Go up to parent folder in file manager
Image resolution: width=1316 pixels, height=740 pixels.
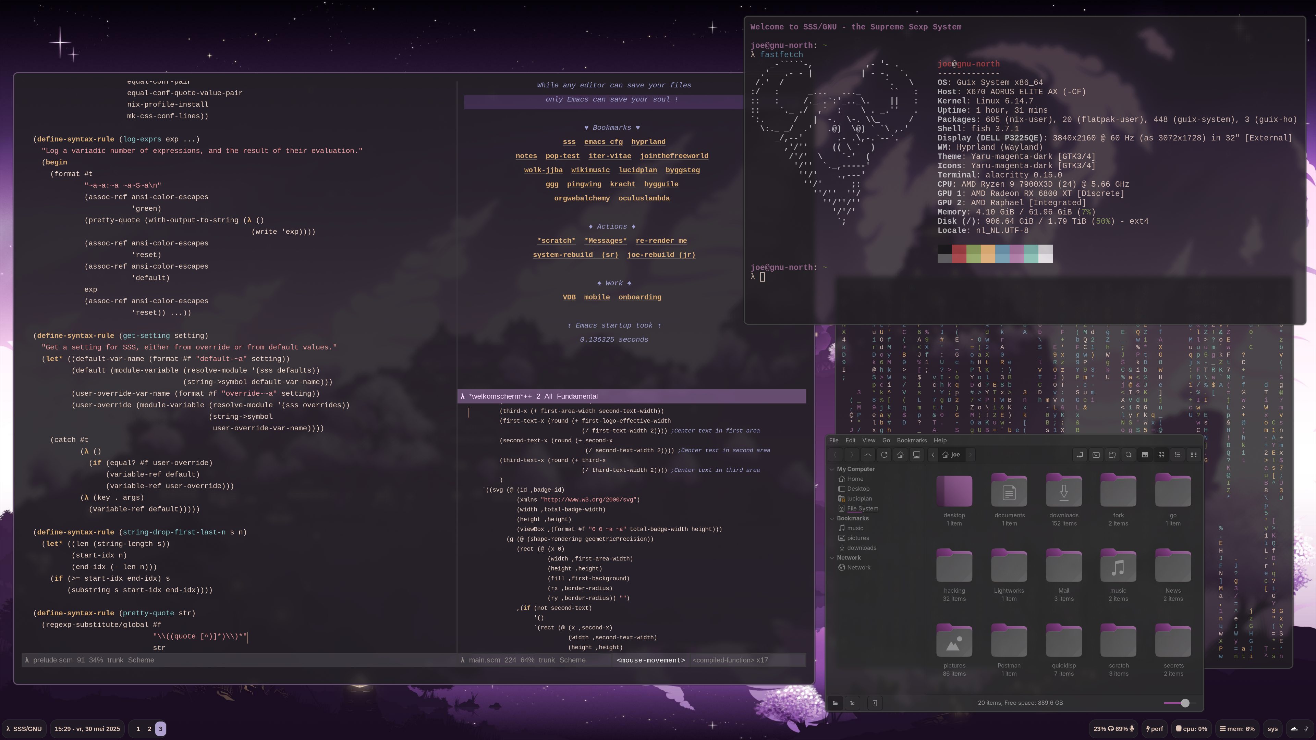[x=868, y=455]
